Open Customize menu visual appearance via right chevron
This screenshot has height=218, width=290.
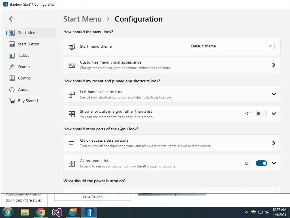(274, 65)
